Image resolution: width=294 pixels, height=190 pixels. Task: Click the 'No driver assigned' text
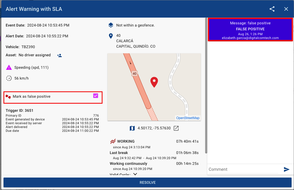click(x=35, y=55)
